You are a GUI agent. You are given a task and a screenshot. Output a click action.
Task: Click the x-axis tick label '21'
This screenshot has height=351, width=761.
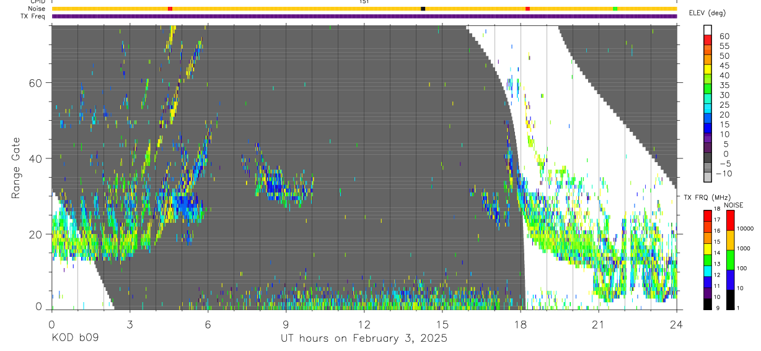click(598, 324)
